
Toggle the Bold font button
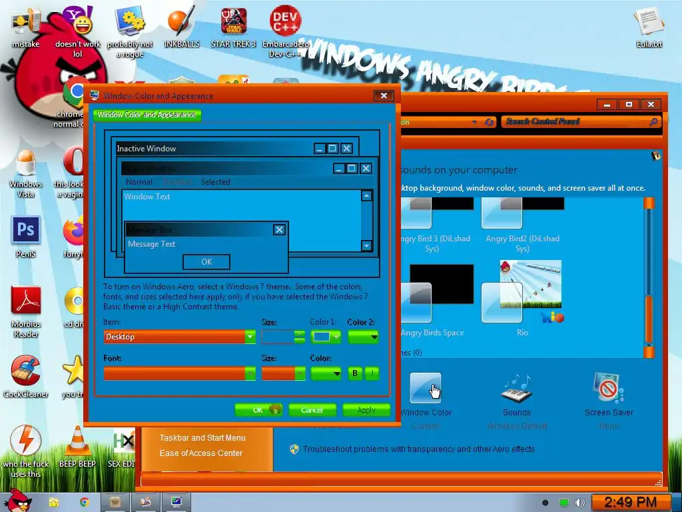[355, 373]
